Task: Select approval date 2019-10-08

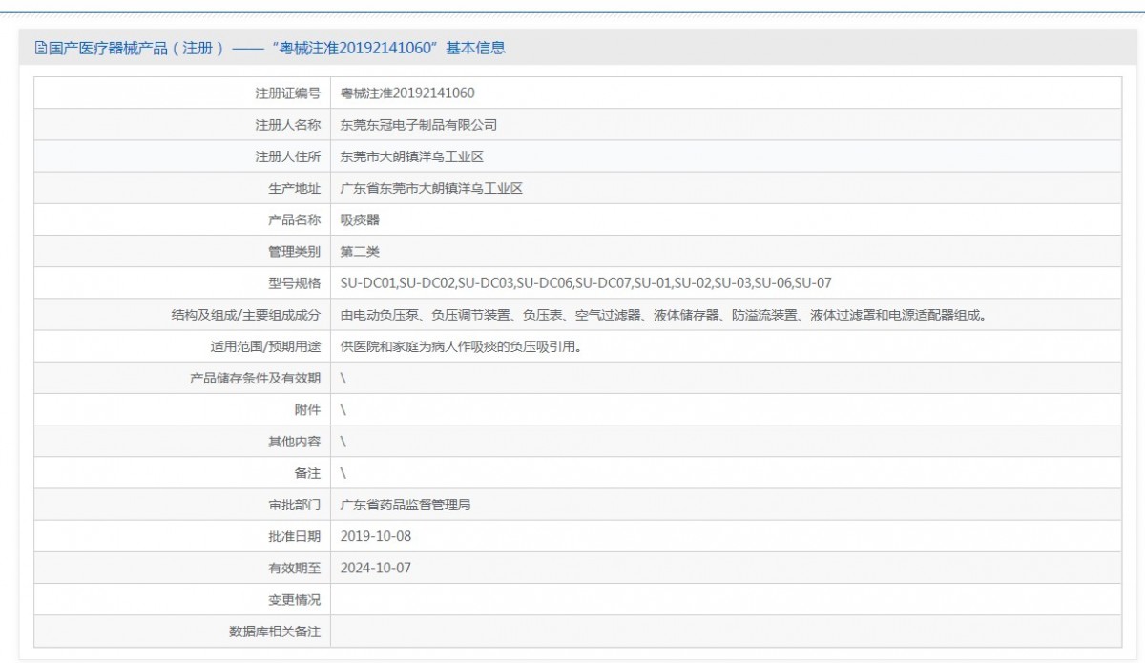Action: point(376,535)
